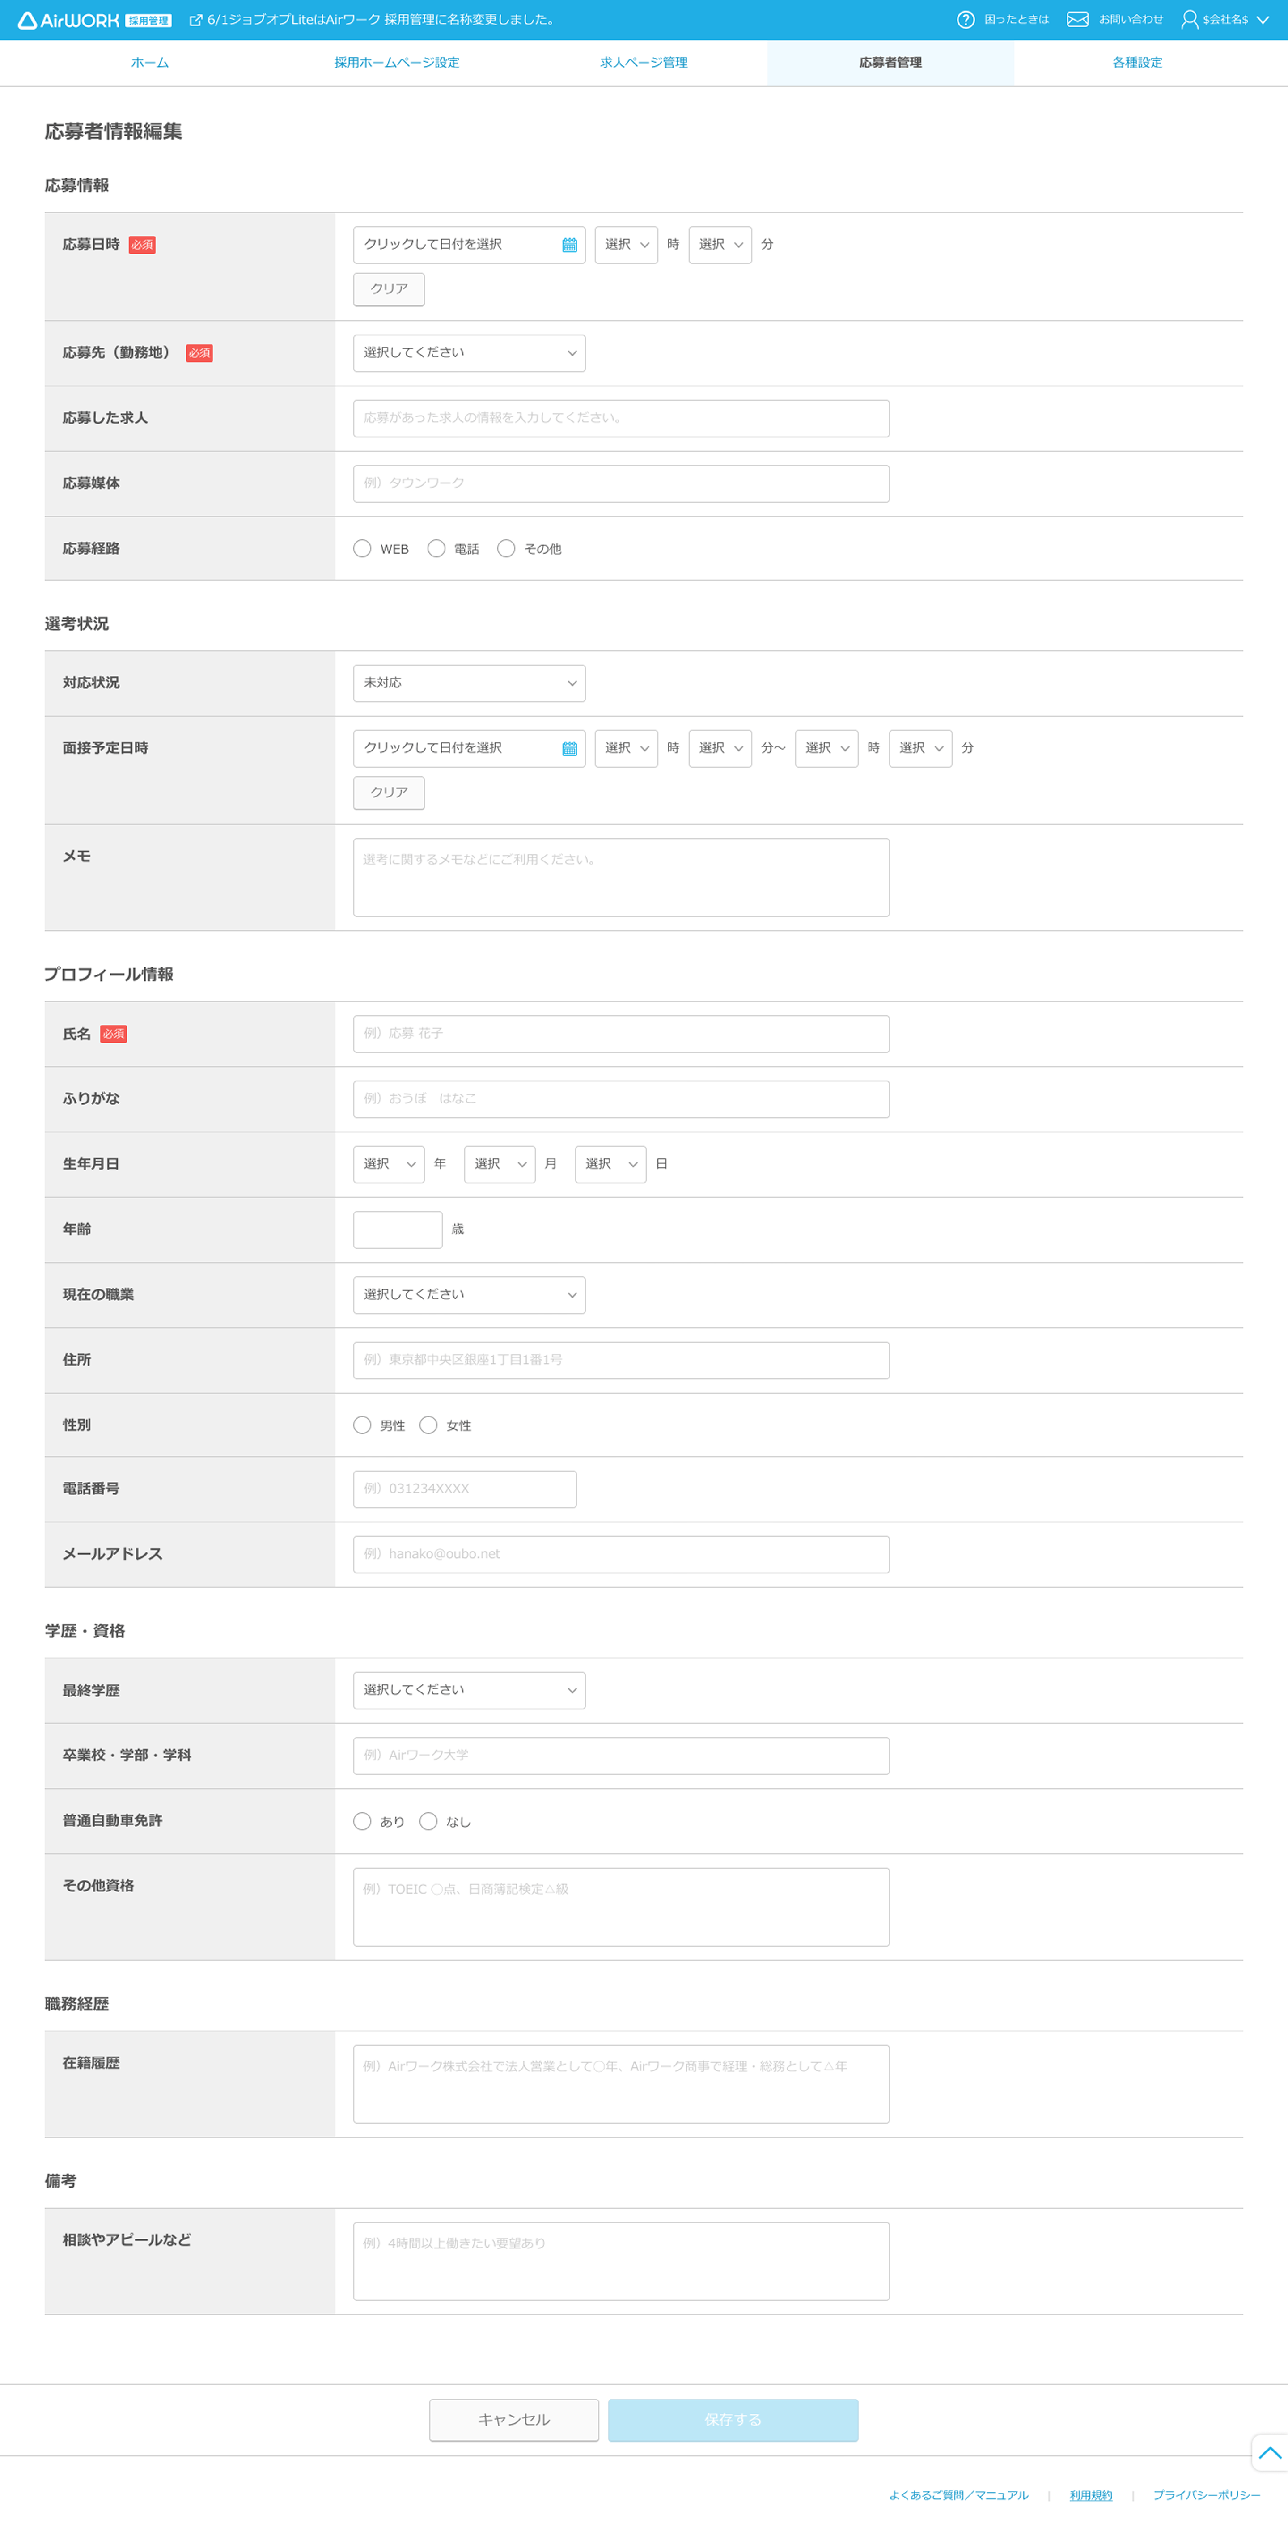Click the envelope contact icon
Viewport: 1288px width, 2536px height.
point(1077,20)
